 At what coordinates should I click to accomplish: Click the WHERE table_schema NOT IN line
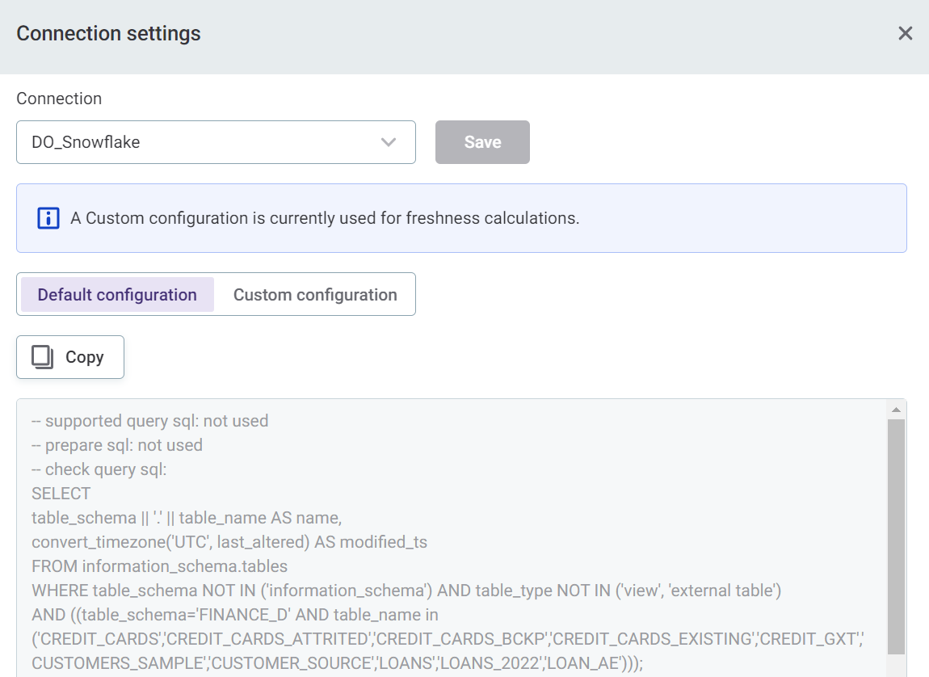coord(406,591)
